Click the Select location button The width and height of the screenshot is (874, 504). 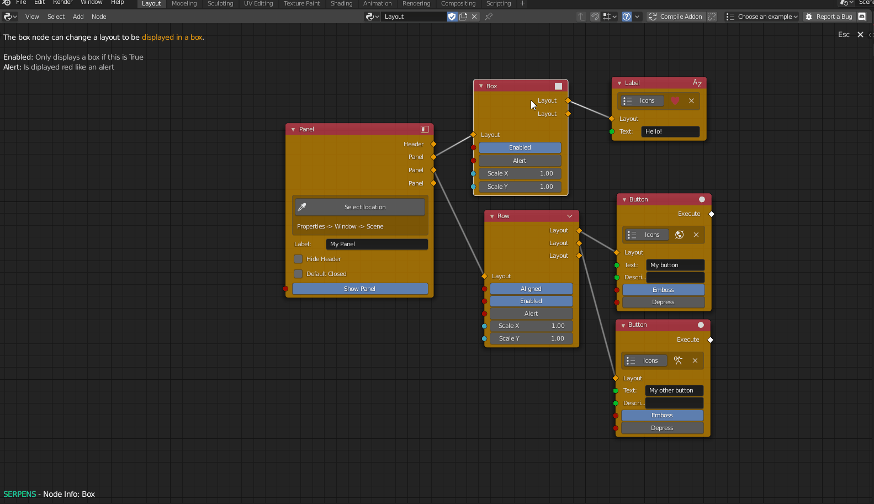tap(360, 207)
